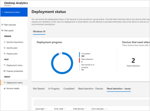Go to Identify importance
Image resolution: width=150 pixels, height=111 pixels.
pyautogui.click(x=15, y=42)
